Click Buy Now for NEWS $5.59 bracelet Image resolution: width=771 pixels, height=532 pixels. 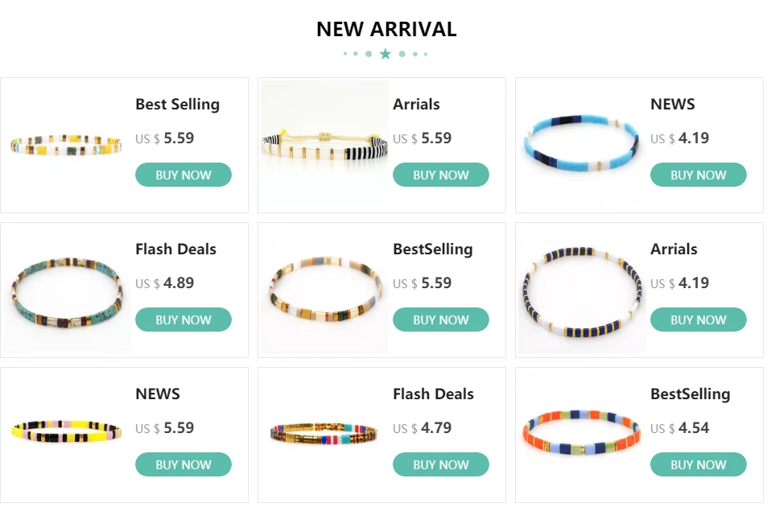pyautogui.click(x=183, y=464)
